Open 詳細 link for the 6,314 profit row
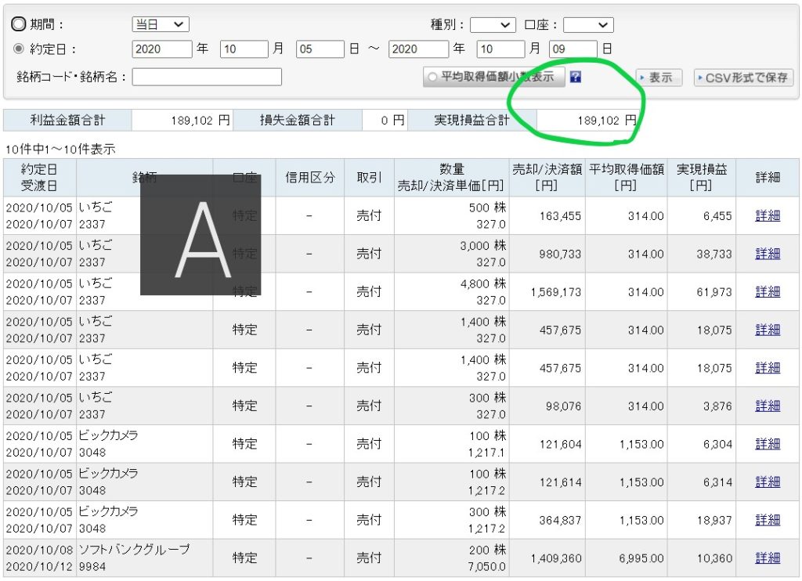This screenshot has width=802, height=581. point(768,482)
